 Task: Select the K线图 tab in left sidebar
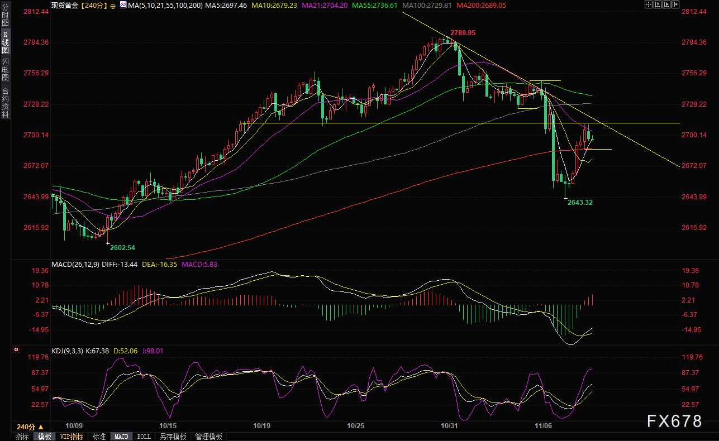click(6, 42)
